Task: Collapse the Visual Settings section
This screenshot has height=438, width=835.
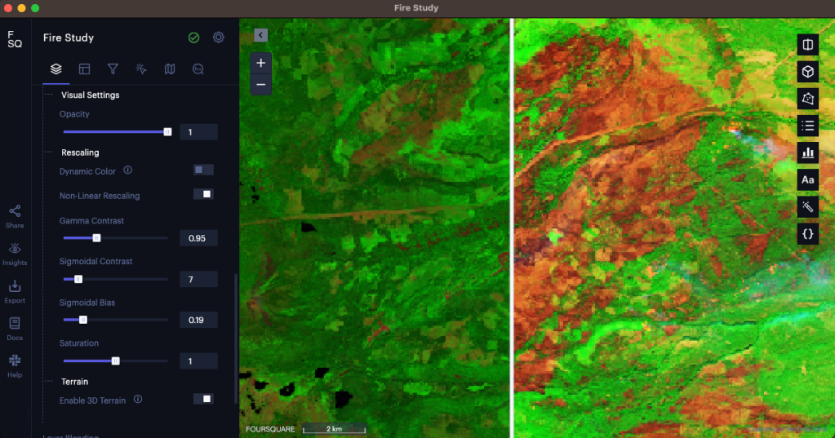Action: pyautogui.click(x=90, y=95)
